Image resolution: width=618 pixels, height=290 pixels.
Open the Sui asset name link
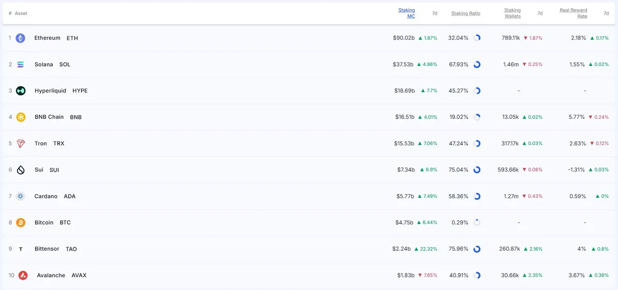(x=39, y=170)
